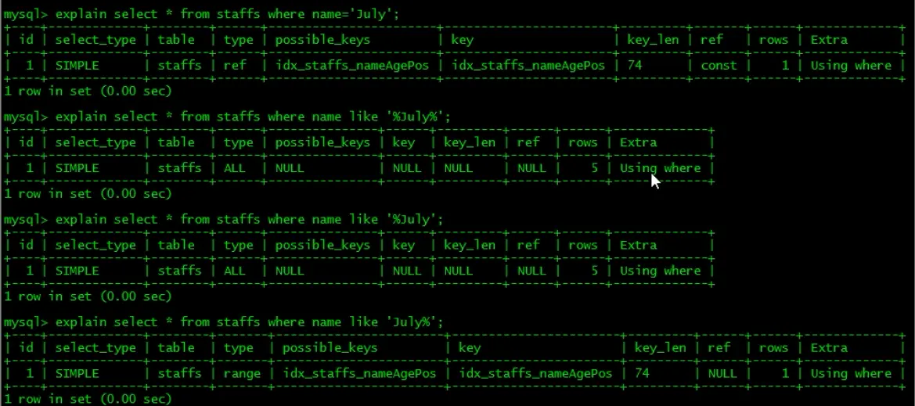
Task: Click the SIMPLE value in second result row
Action: tap(77, 168)
